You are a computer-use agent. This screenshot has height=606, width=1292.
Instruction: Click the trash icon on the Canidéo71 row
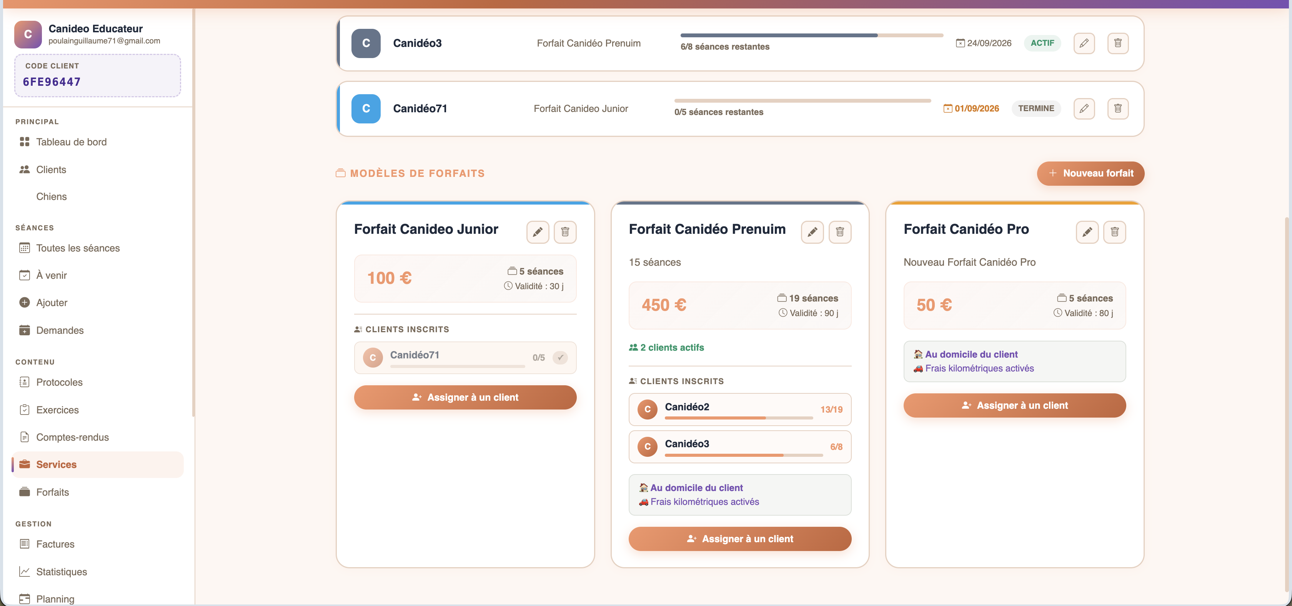tap(1117, 108)
